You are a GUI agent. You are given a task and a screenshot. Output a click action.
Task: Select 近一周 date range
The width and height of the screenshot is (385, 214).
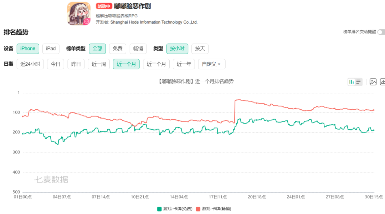pyautogui.click(x=99, y=64)
